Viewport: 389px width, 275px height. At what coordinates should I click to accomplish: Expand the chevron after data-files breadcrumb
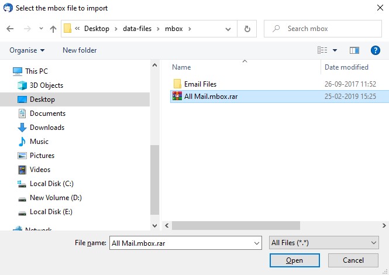click(x=158, y=29)
